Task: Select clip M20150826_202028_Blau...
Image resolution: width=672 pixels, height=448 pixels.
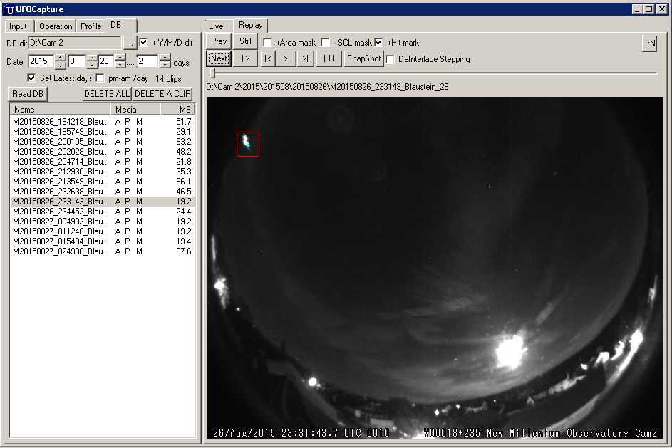Action: pyautogui.click(x=103, y=152)
